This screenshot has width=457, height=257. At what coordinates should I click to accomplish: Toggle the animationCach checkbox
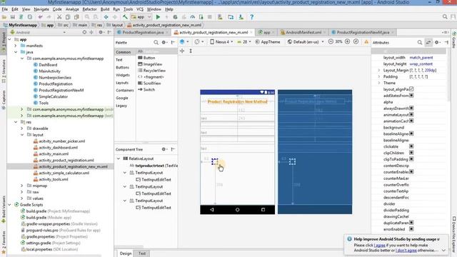pyautogui.click(x=411, y=121)
